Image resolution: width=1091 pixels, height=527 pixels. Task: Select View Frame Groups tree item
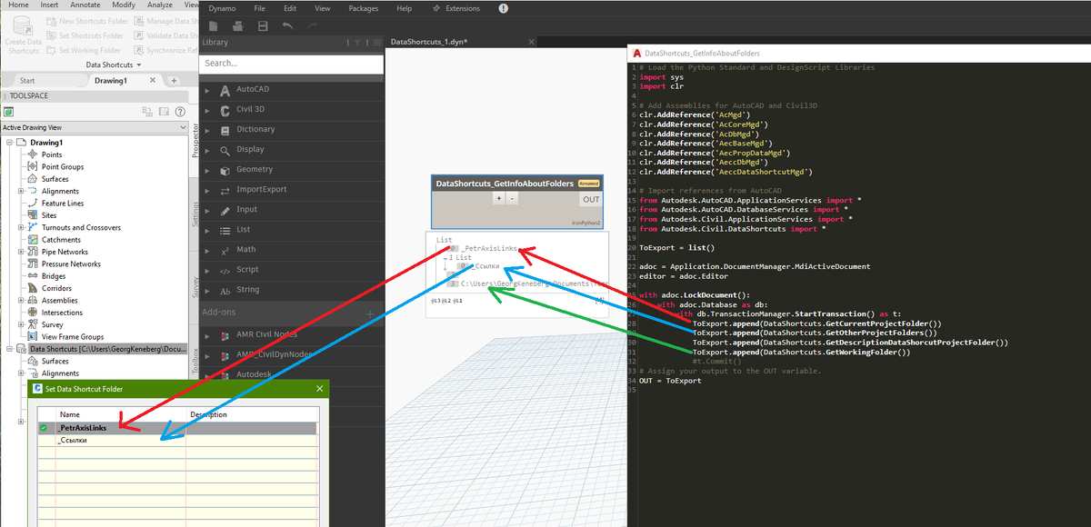click(72, 337)
